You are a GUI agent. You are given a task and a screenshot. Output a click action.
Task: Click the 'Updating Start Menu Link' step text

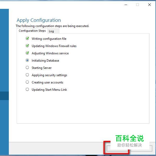tap(49, 90)
